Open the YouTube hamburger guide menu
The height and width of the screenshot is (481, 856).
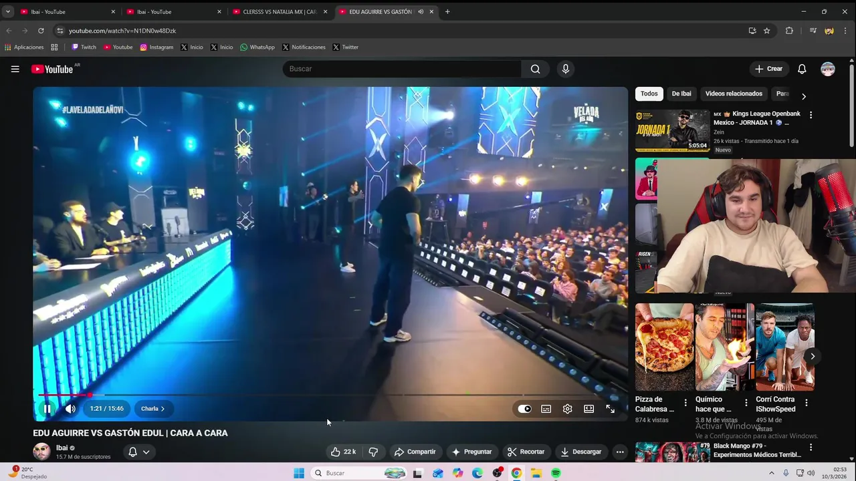tap(15, 69)
